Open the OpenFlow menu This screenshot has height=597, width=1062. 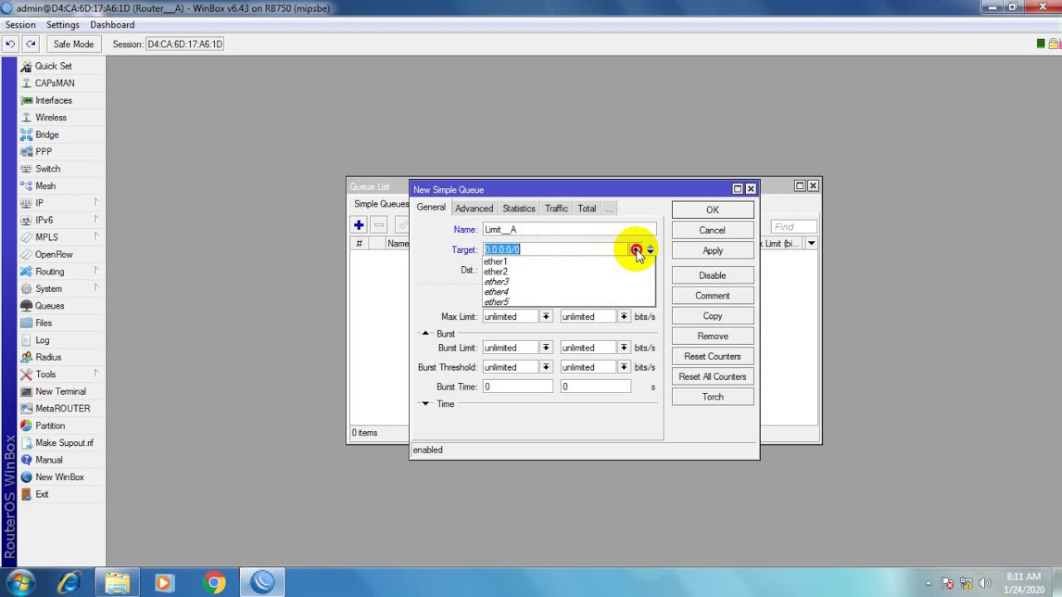tap(54, 255)
